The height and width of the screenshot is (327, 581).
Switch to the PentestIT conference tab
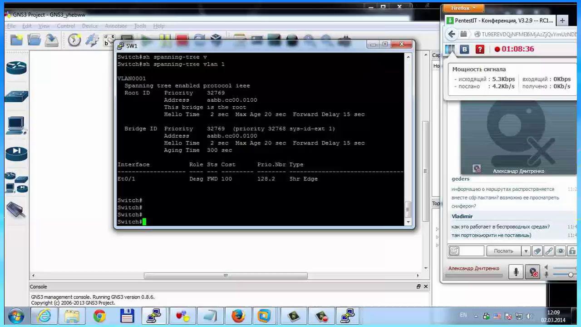point(498,20)
